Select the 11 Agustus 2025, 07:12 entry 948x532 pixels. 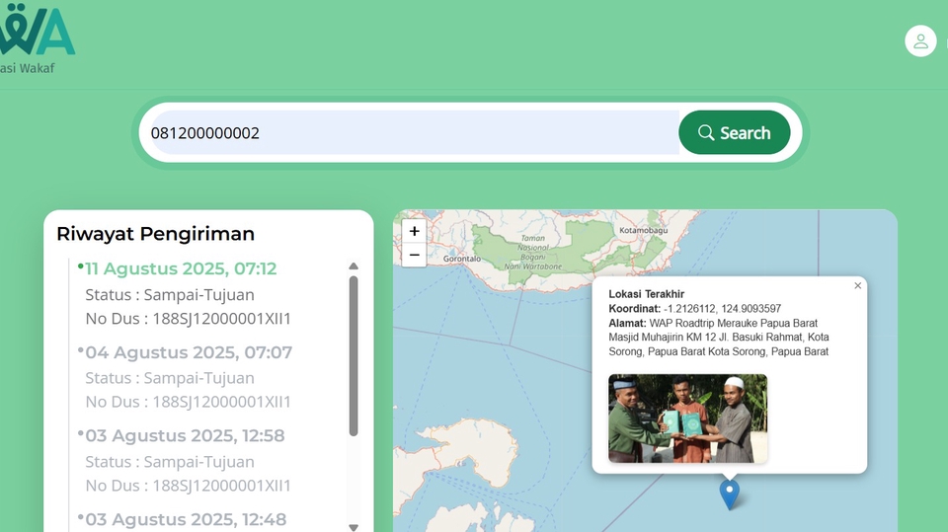coord(181,268)
